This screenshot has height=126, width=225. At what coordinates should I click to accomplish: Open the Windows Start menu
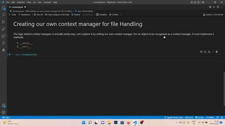83,122
